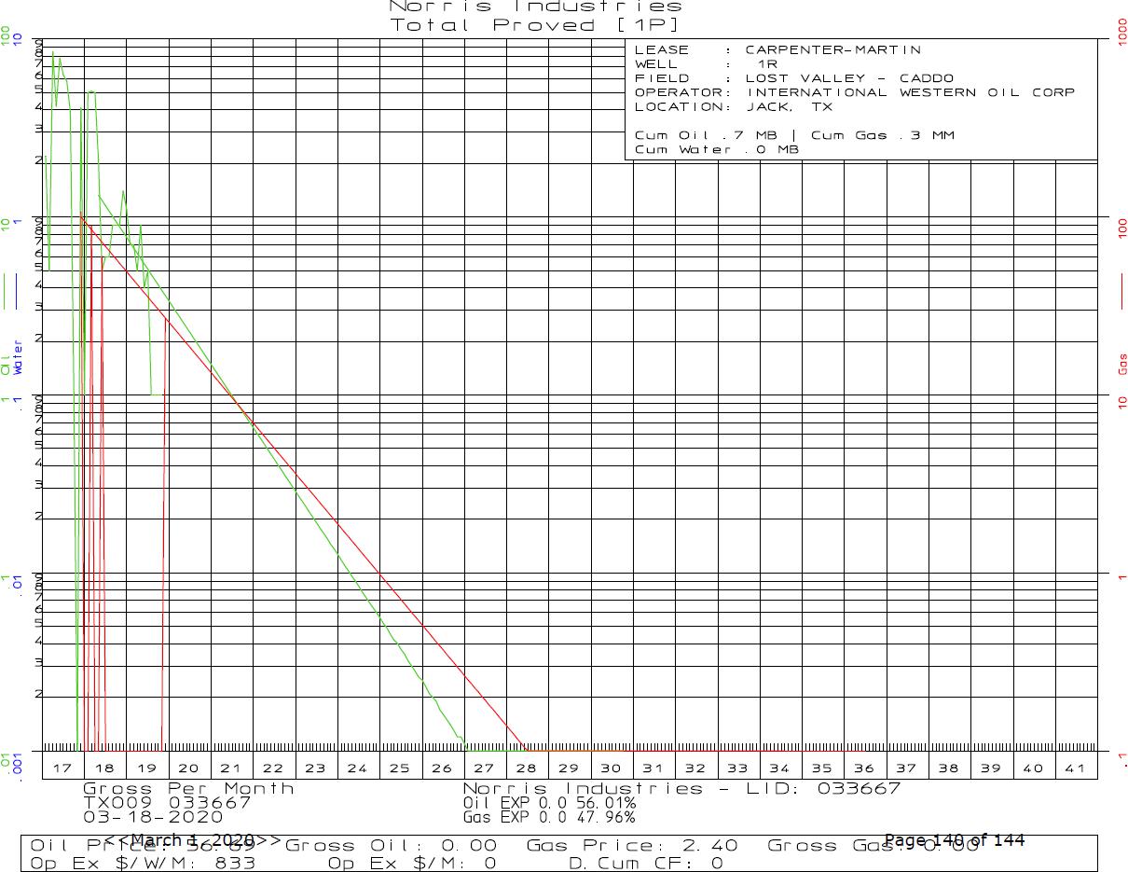Click the year 41 label on the time axis

pyautogui.click(x=1075, y=768)
